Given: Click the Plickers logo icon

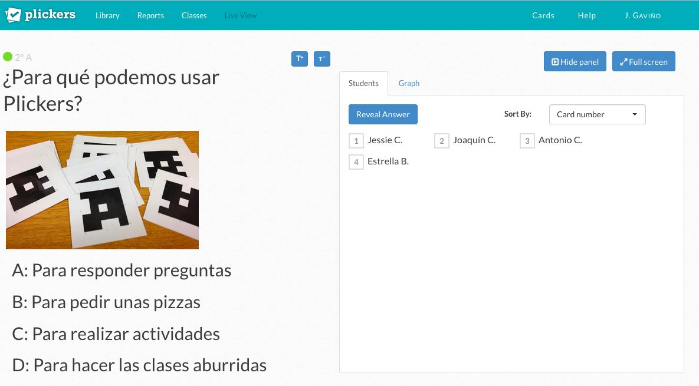Looking at the screenshot, I should pos(13,15).
